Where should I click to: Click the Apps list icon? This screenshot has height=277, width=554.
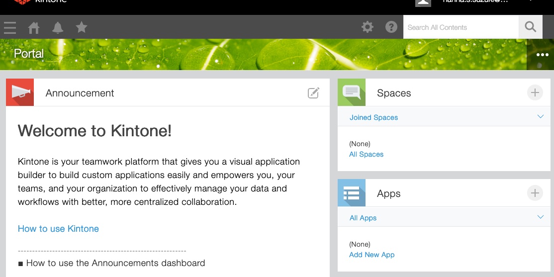[x=352, y=193]
